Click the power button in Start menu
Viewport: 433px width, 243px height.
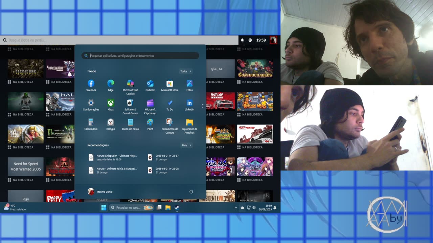pos(191,192)
